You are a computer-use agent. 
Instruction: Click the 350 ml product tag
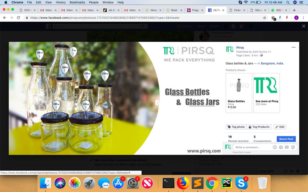tap(86, 106)
